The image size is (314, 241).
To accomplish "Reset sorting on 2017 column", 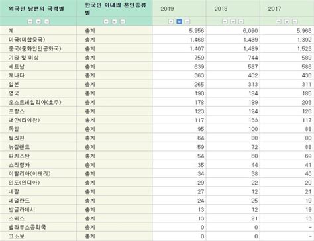I will tap(295, 21).
